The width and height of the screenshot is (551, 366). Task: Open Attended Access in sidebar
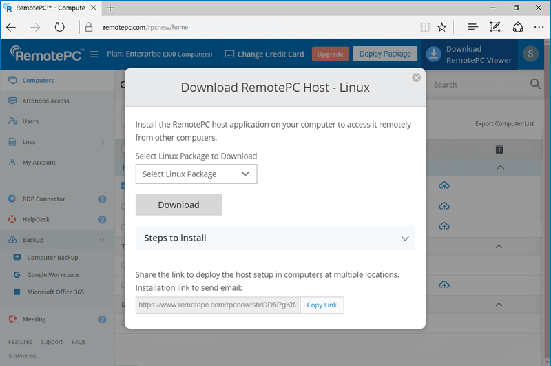(45, 101)
